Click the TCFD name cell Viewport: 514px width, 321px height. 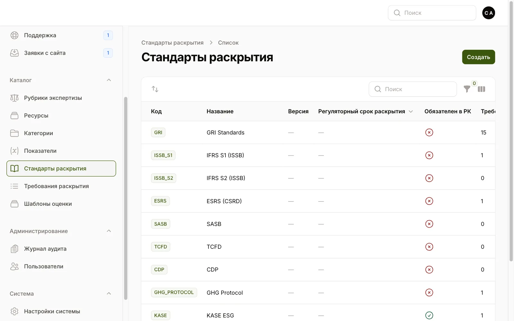[214, 247]
